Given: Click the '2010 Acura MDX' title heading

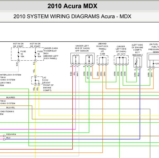Looking at the screenshot, I should click(72, 6).
